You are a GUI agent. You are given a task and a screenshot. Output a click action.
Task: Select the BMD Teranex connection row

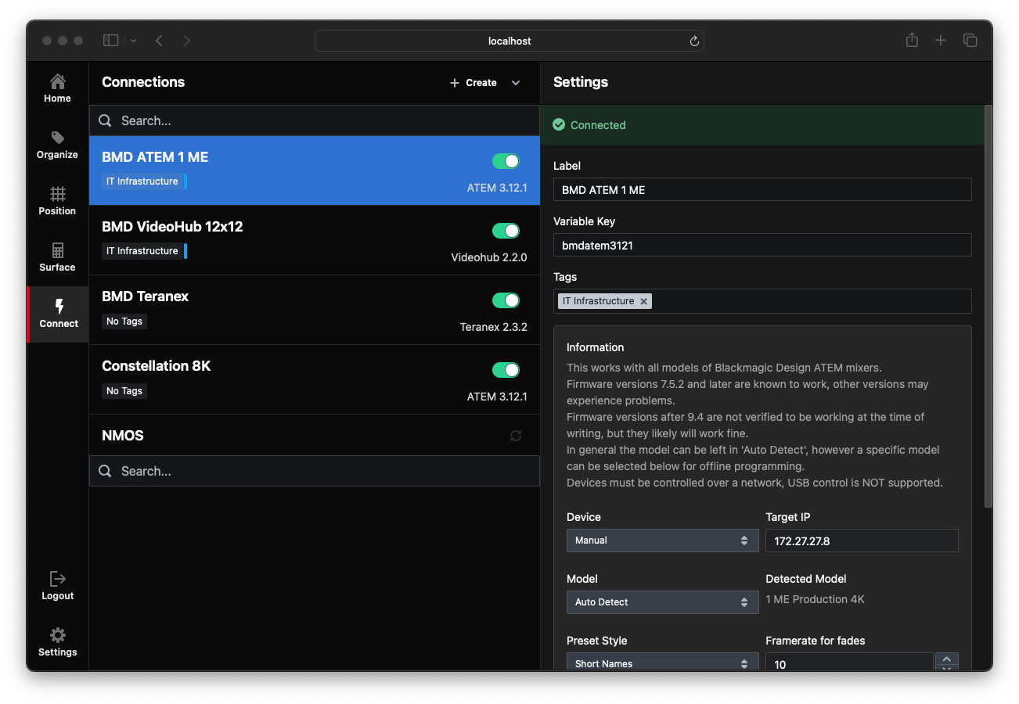[315, 310]
